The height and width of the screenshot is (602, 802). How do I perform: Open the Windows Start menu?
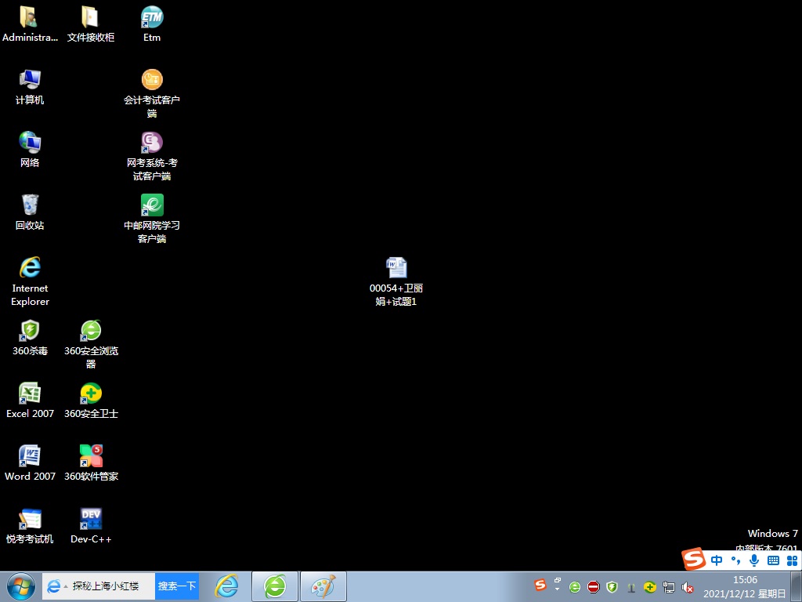(20, 586)
